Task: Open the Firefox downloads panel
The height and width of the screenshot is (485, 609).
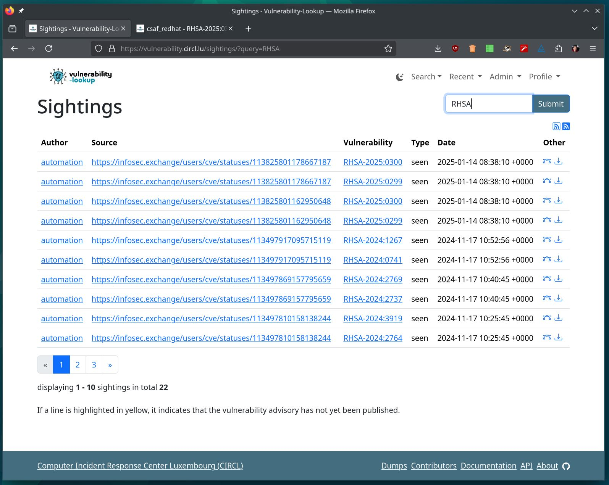Action: click(438, 48)
